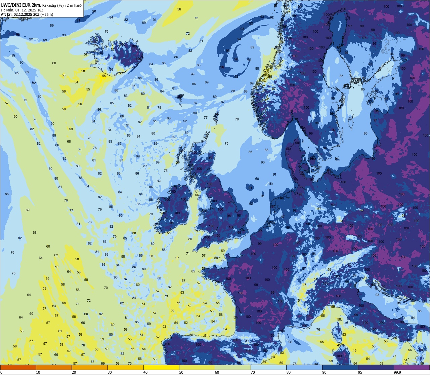This screenshot has width=430, height=375.
Task: Click the 90–95% dark blue legend swatch
Action: [340, 368]
